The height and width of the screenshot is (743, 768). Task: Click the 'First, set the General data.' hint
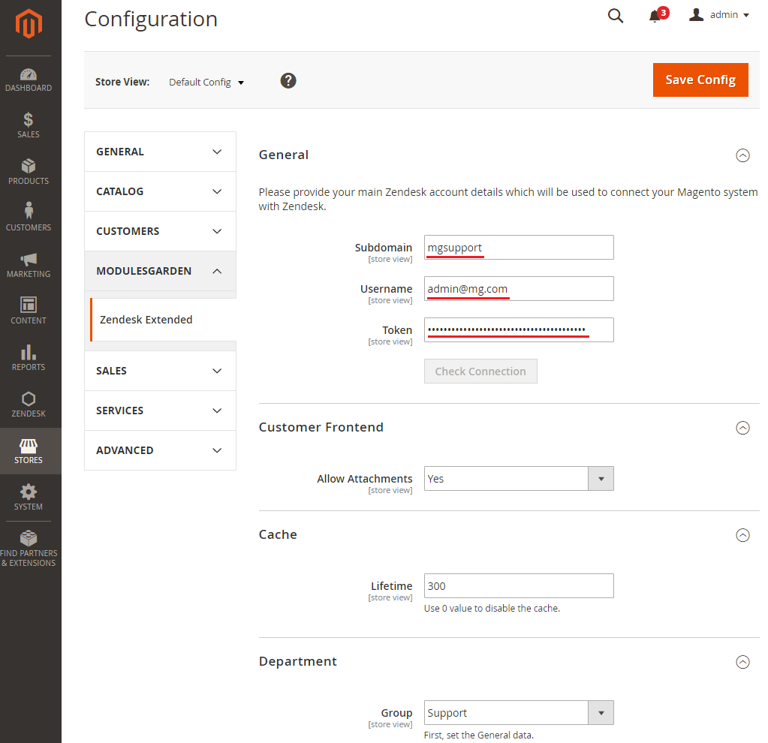coord(478,735)
